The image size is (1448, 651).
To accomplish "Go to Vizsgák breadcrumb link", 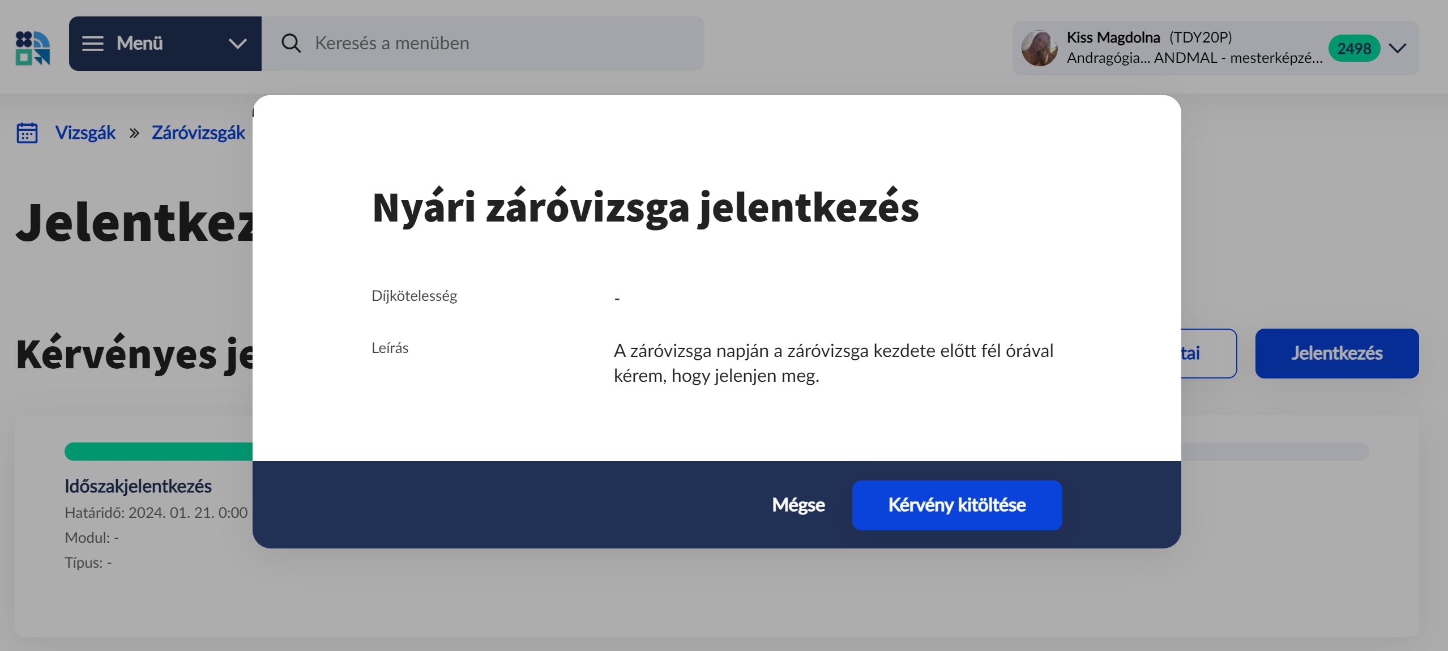I will pyautogui.click(x=86, y=133).
